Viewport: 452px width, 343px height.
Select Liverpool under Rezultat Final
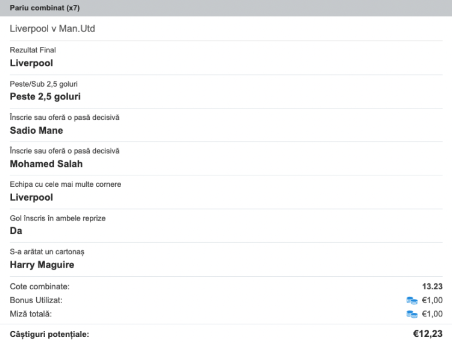pyautogui.click(x=31, y=63)
